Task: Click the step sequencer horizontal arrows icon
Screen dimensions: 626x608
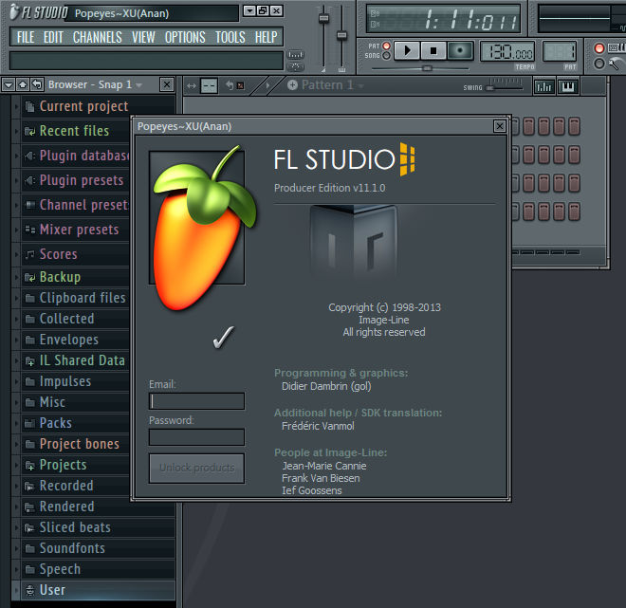Action: coord(192,85)
